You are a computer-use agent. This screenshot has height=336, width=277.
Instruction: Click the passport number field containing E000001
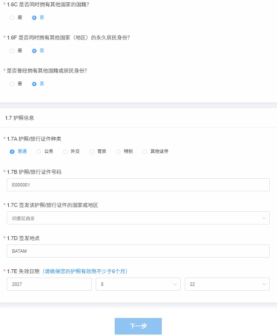pyautogui.click(x=138, y=185)
